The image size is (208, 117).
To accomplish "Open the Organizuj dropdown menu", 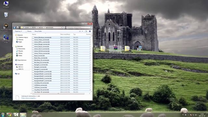I will point(18,31).
